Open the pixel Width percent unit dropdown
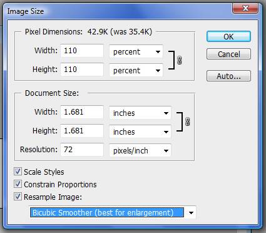 point(136,51)
